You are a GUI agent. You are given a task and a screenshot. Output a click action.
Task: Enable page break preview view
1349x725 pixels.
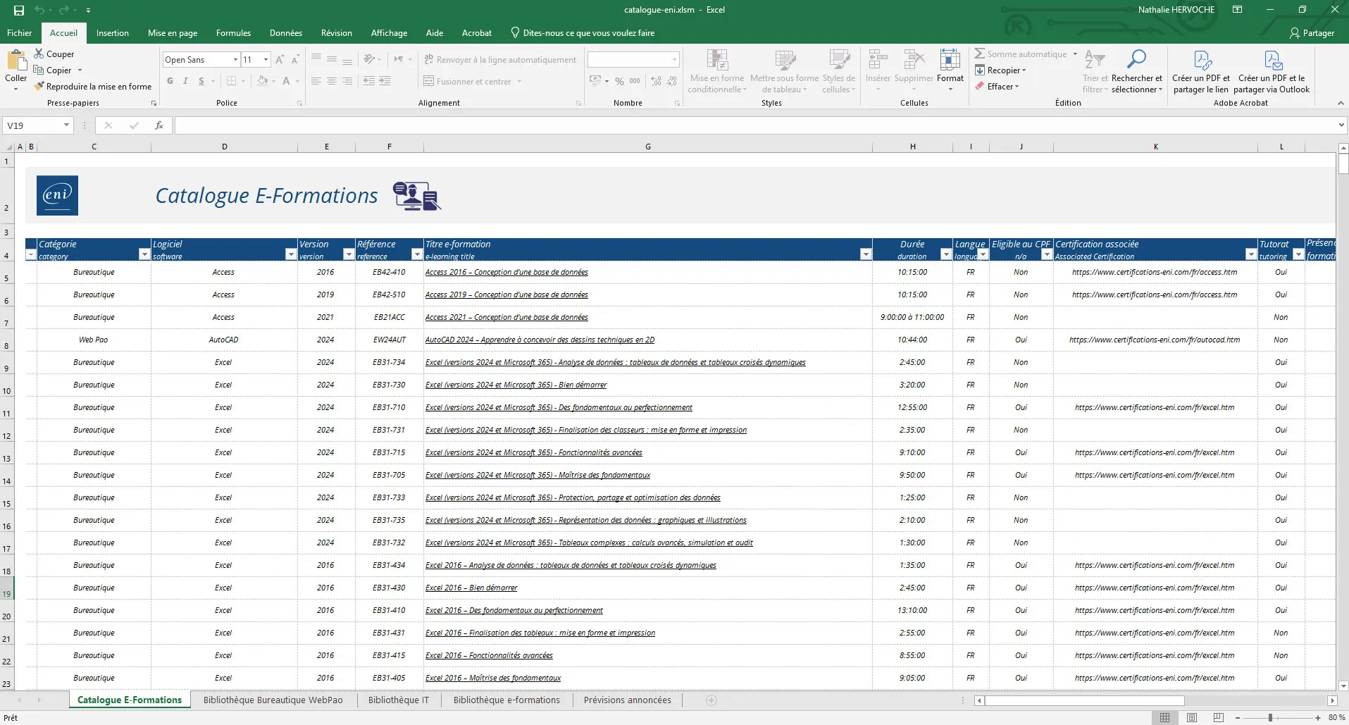pos(1218,718)
